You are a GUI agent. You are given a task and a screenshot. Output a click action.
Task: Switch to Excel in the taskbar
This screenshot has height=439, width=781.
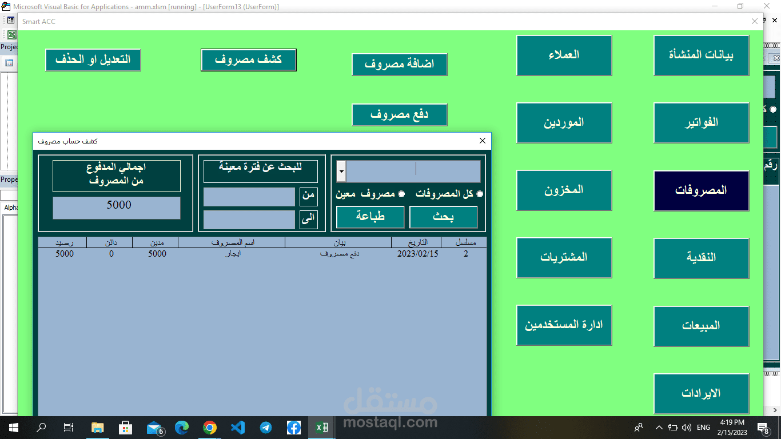[x=322, y=428]
